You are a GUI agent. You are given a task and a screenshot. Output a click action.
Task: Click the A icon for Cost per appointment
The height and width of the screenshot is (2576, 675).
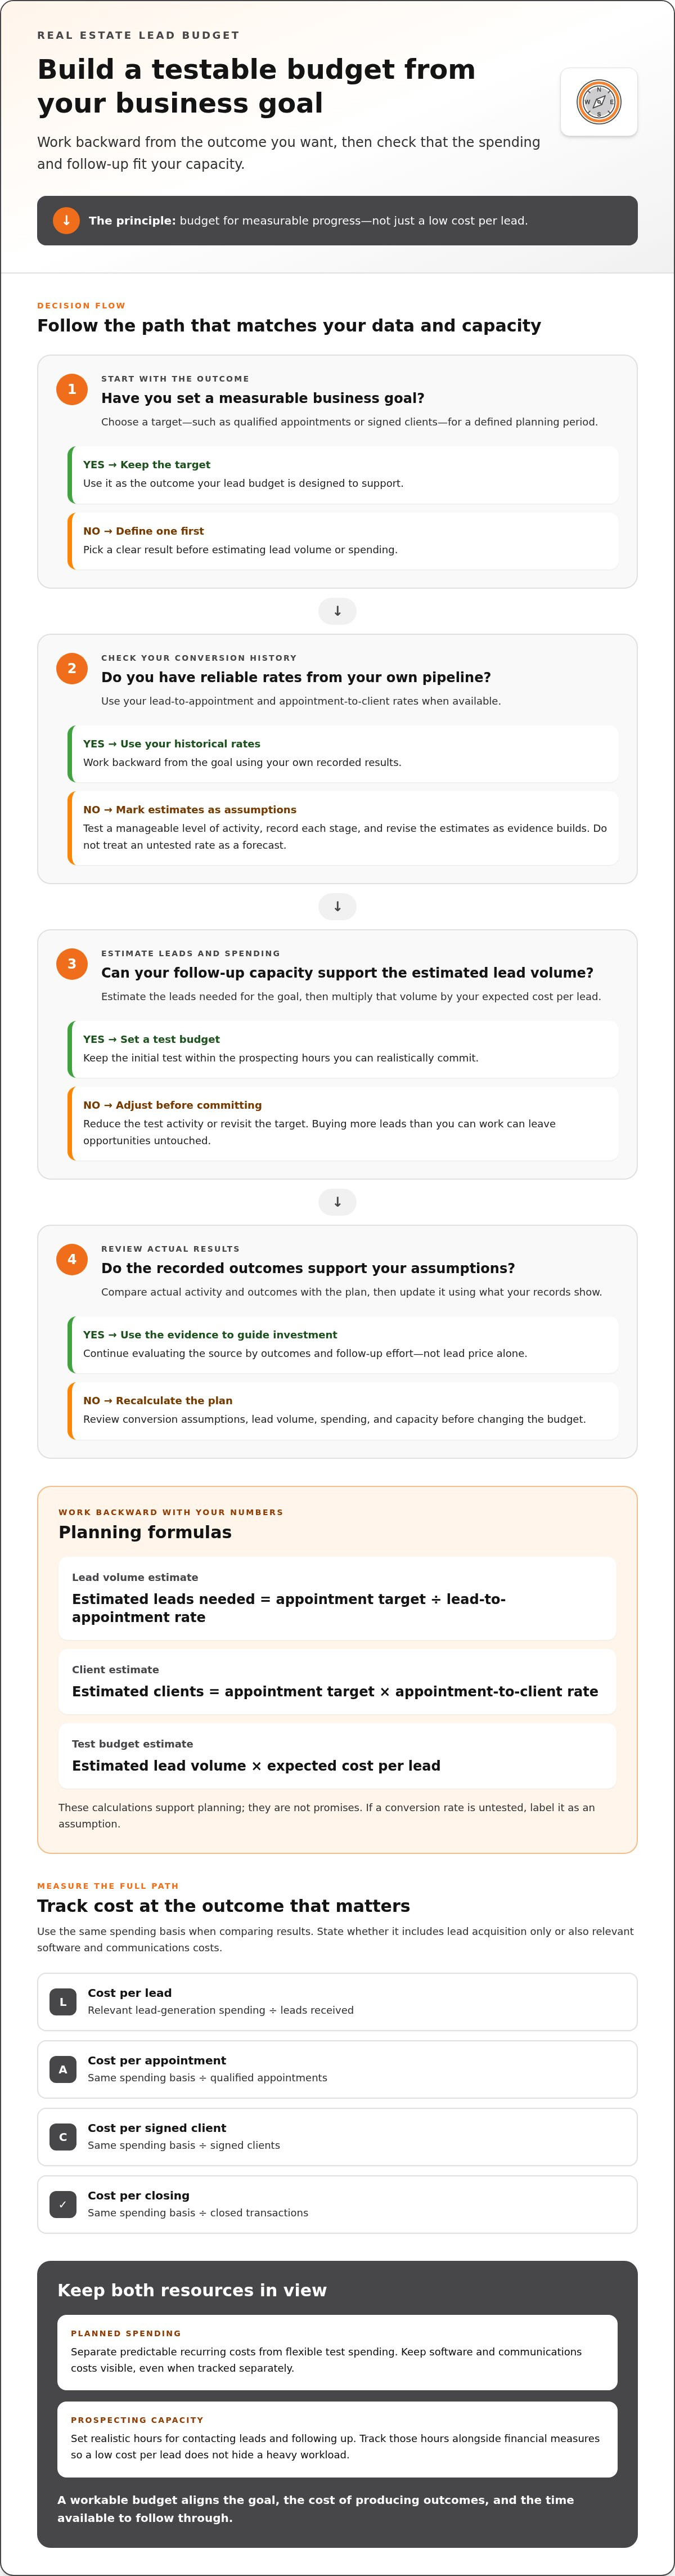[x=63, y=2069]
